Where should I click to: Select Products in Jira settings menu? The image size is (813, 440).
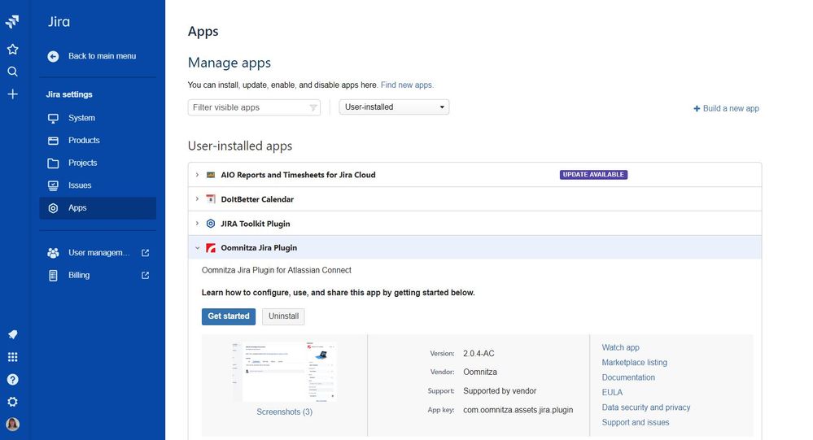point(98,140)
